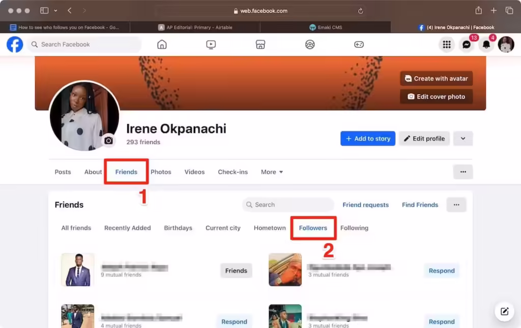Switch to the Posts tab
Image resolution: width=521 pixels, height=328 pixels.
pyautogui.click(x=63, y=172)
